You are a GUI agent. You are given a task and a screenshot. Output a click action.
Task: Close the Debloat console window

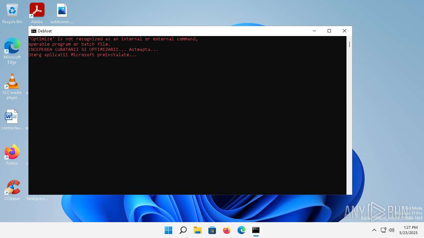pyautogui.click(x=344, y=31)
